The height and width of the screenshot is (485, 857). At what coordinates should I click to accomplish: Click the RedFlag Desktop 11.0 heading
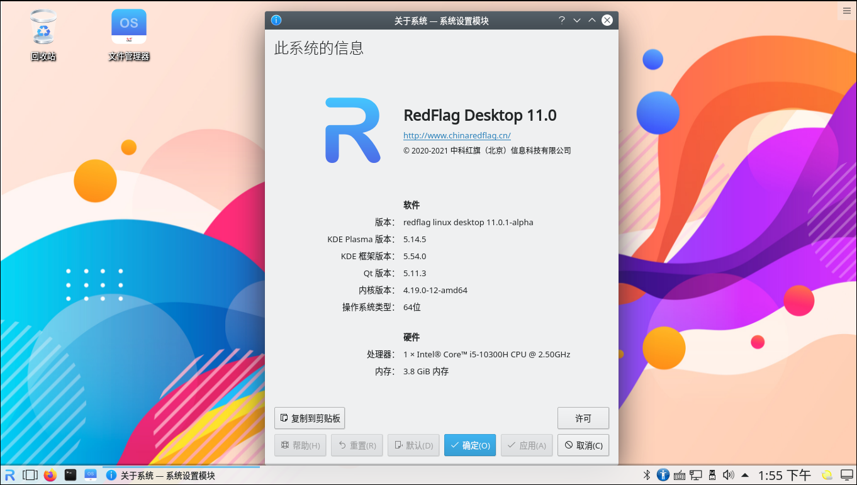tap(480, 116)
